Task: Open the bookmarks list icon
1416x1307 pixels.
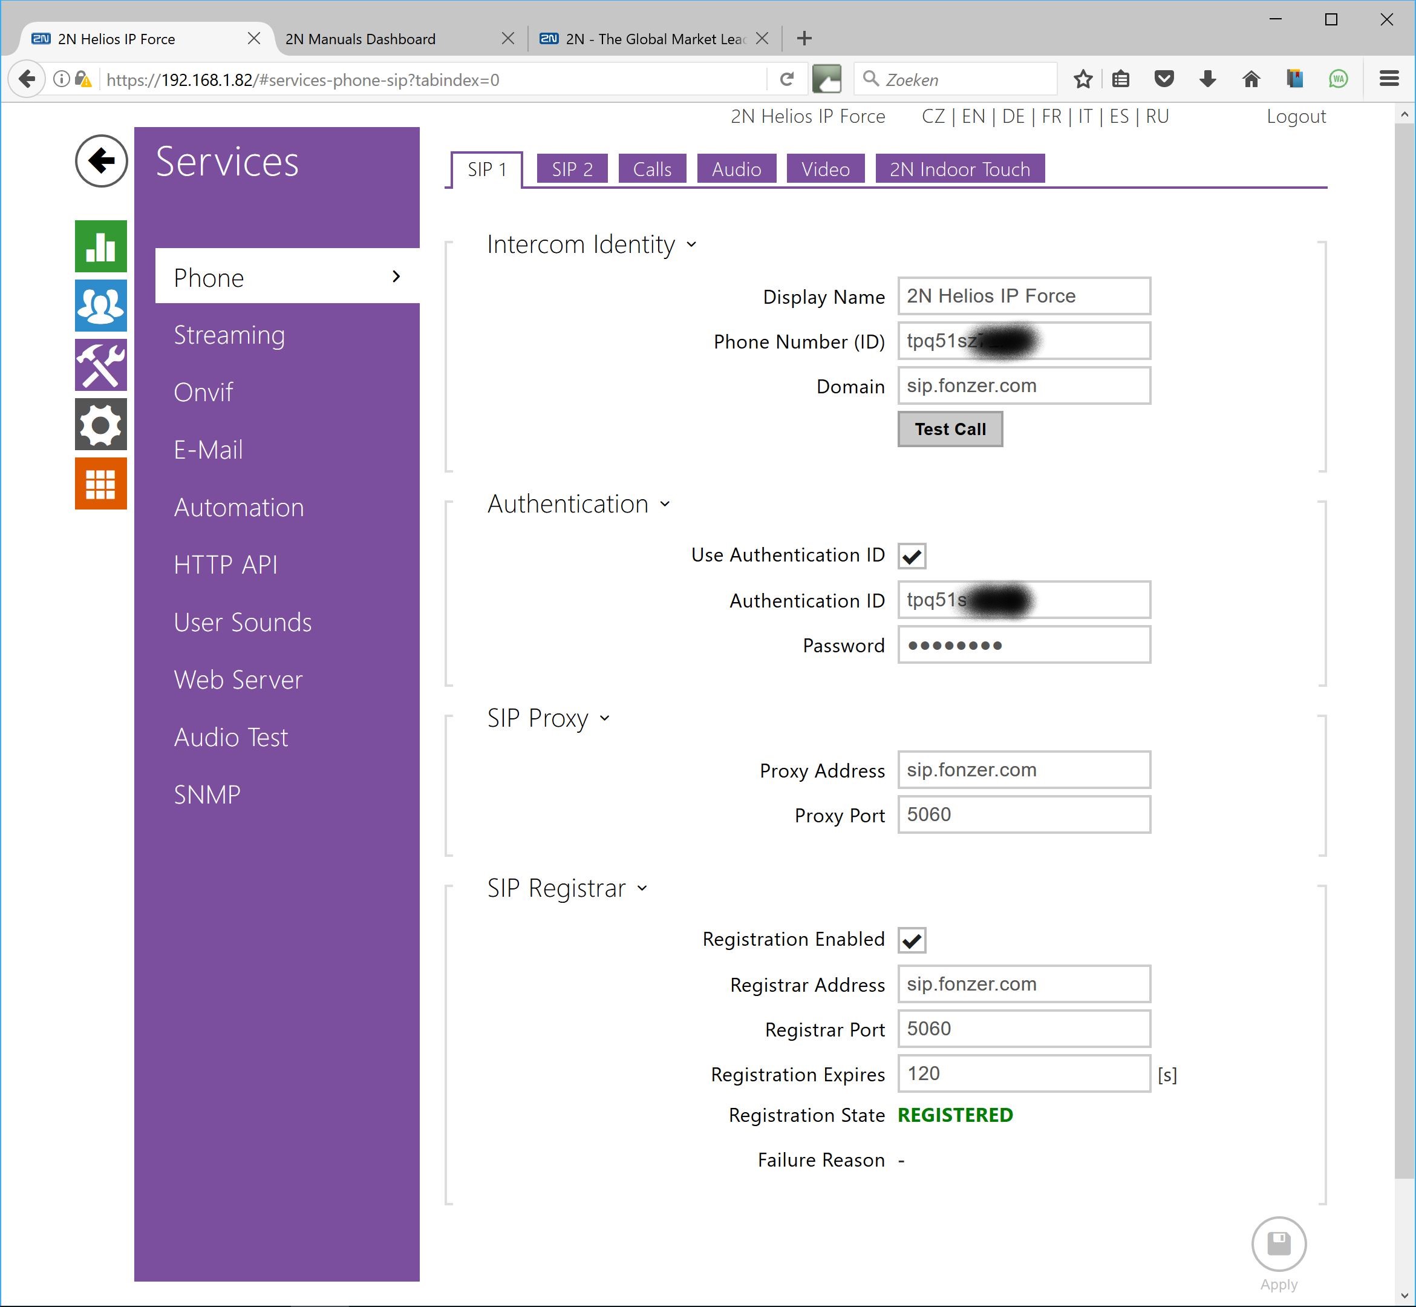Action: 1120,79
